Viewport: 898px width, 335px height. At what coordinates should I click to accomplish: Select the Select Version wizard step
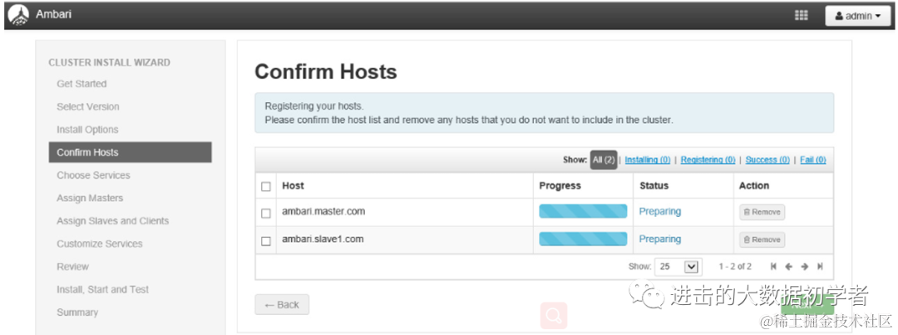(87, 106)
